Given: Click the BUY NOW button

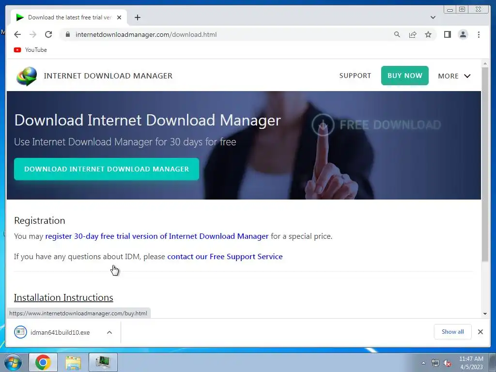Looking at the screenshot, I should click(x=404, y=76).
